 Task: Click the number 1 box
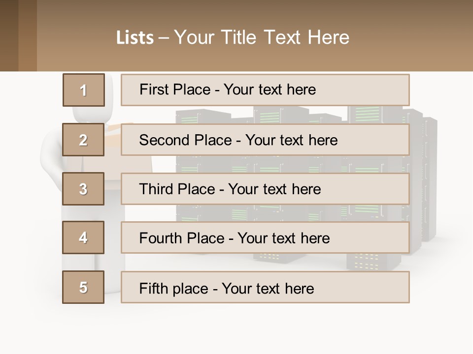click(x=84, y=90)
